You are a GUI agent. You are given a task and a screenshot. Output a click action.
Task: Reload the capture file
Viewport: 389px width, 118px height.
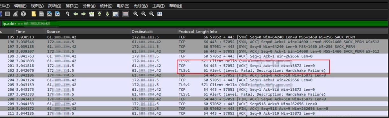(57, 14)
